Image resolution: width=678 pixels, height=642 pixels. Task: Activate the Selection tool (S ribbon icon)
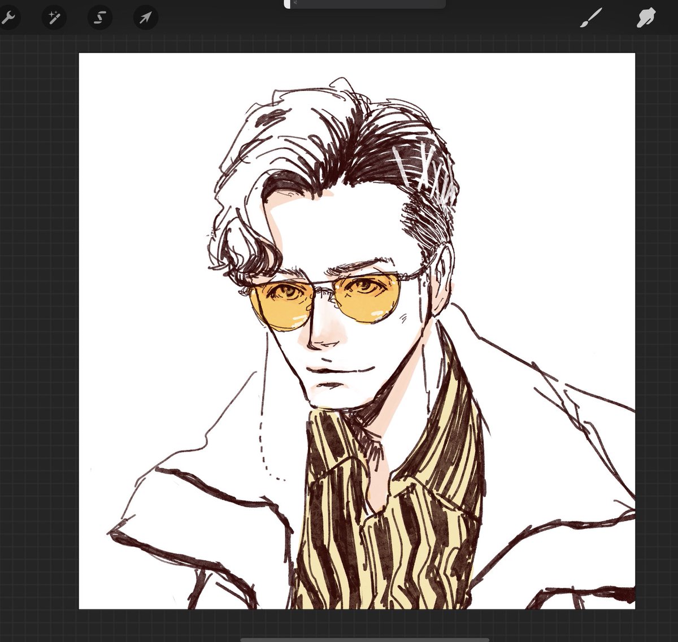99,19
